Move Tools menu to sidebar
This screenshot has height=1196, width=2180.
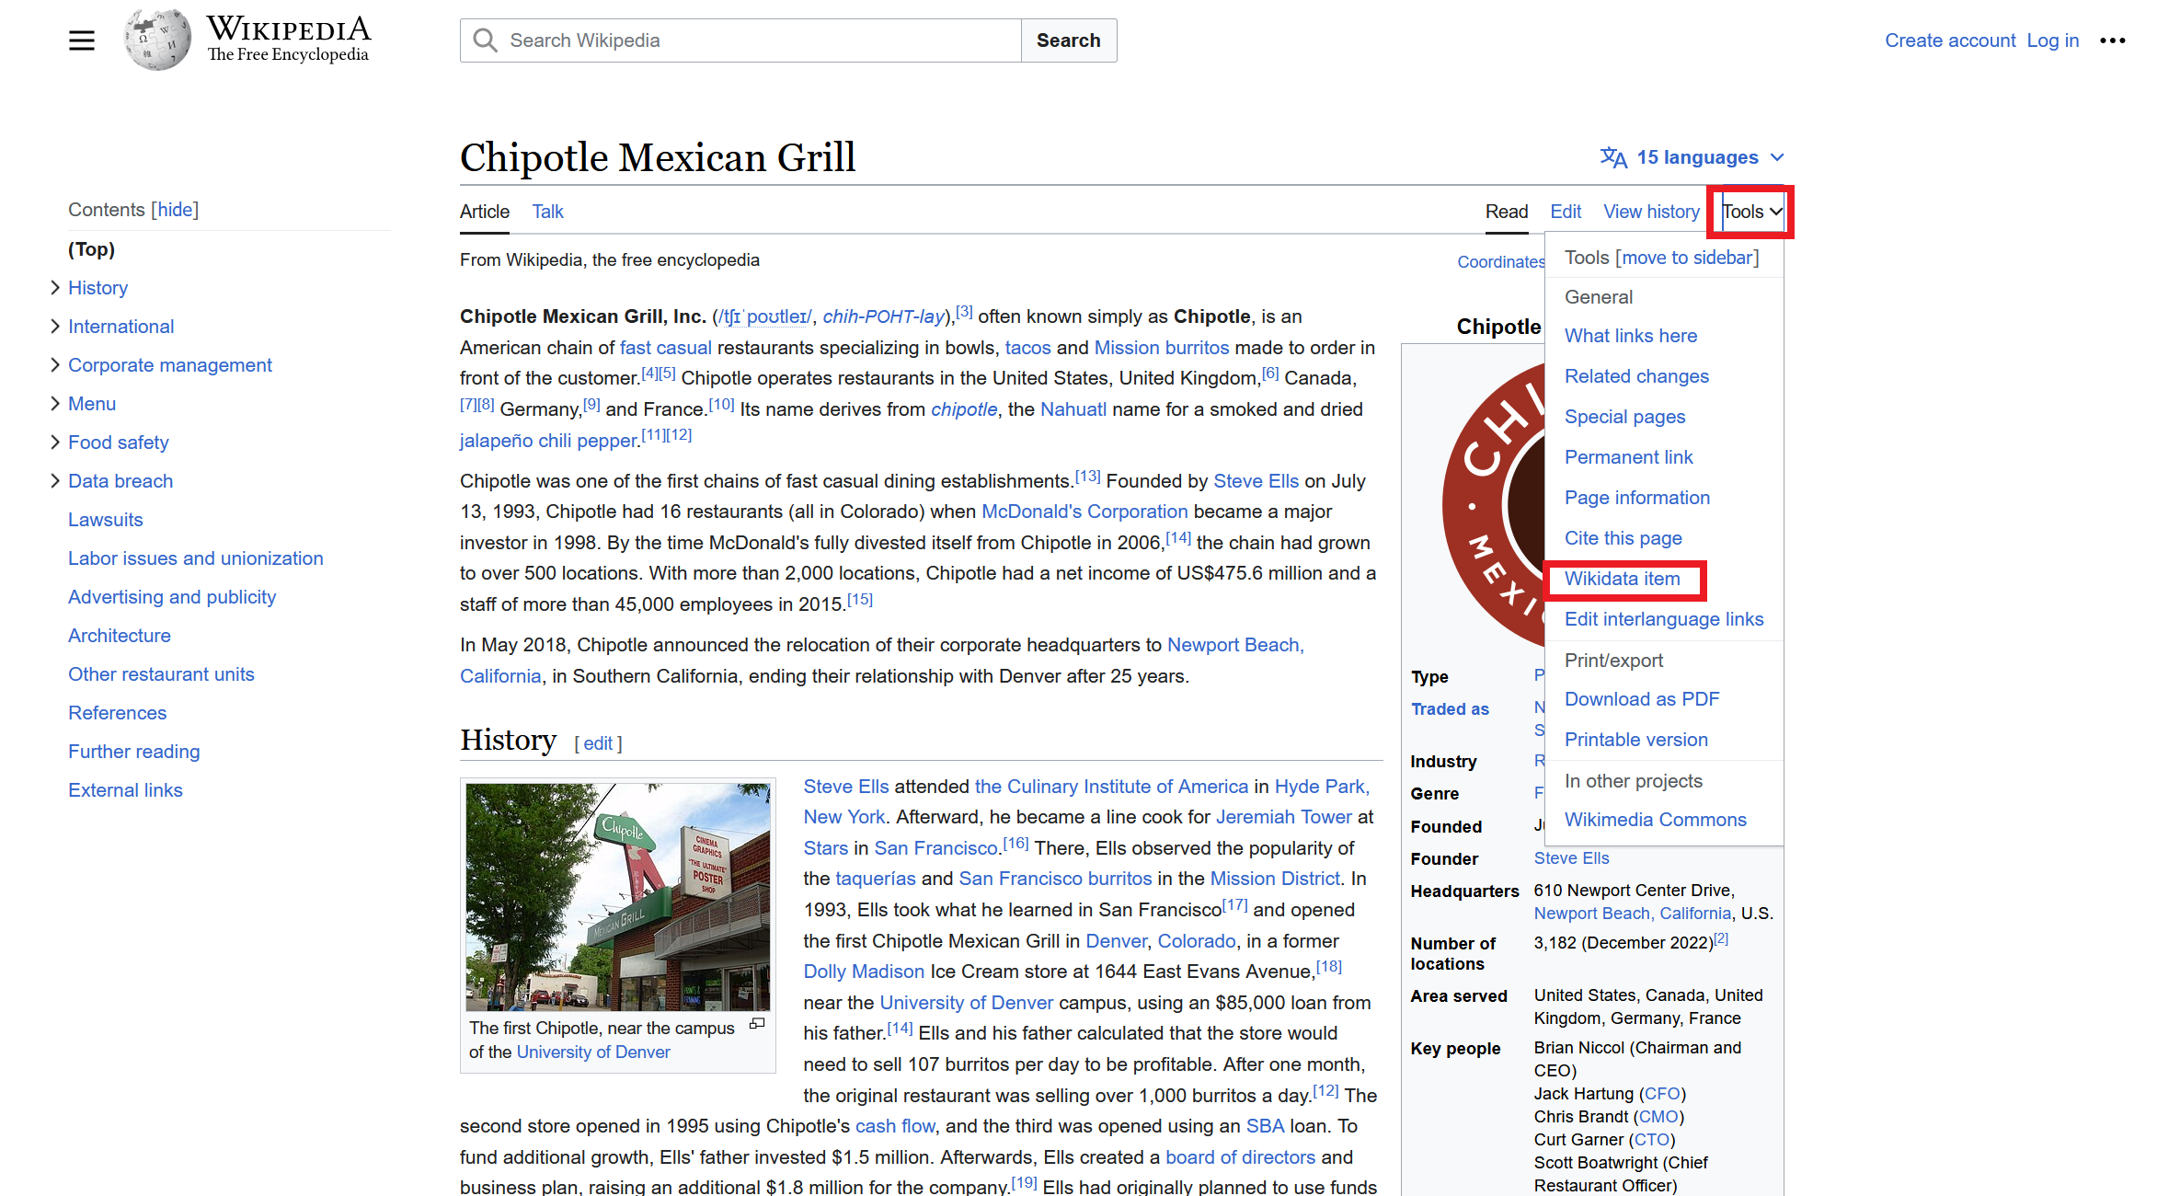coord(1687,258)
